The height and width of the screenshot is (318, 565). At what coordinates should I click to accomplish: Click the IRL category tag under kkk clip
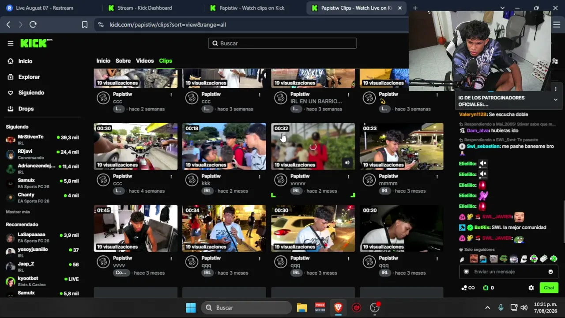point(207,191)
